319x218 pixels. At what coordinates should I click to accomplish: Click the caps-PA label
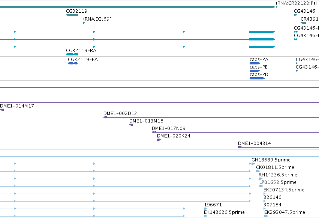pos(259,60)
